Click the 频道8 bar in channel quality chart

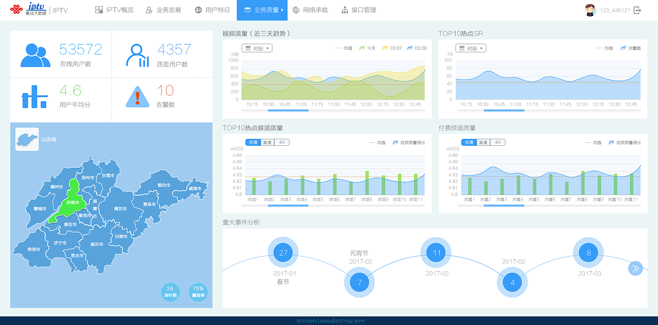pos(367,183)
